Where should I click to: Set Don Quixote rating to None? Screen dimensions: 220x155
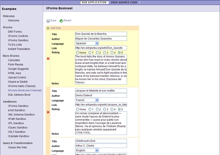click(x=77, y=52)
